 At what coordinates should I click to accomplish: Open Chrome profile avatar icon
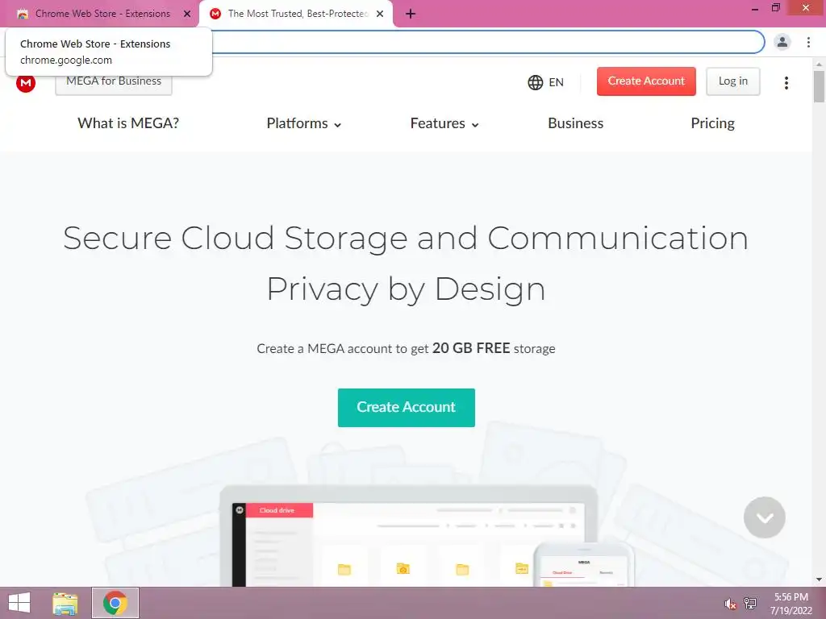click(x=782, y=42)
